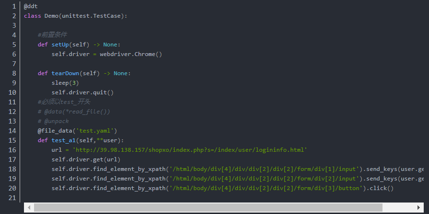The height and width of the screenshot is (214, 429).
Task: Click the test_a1 method name
Action: click(x=64, y=140)
